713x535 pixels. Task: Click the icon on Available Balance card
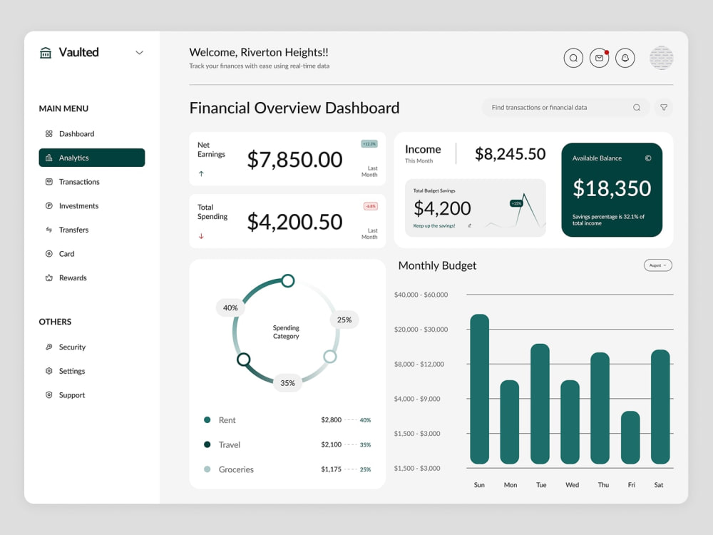point(648,158)
